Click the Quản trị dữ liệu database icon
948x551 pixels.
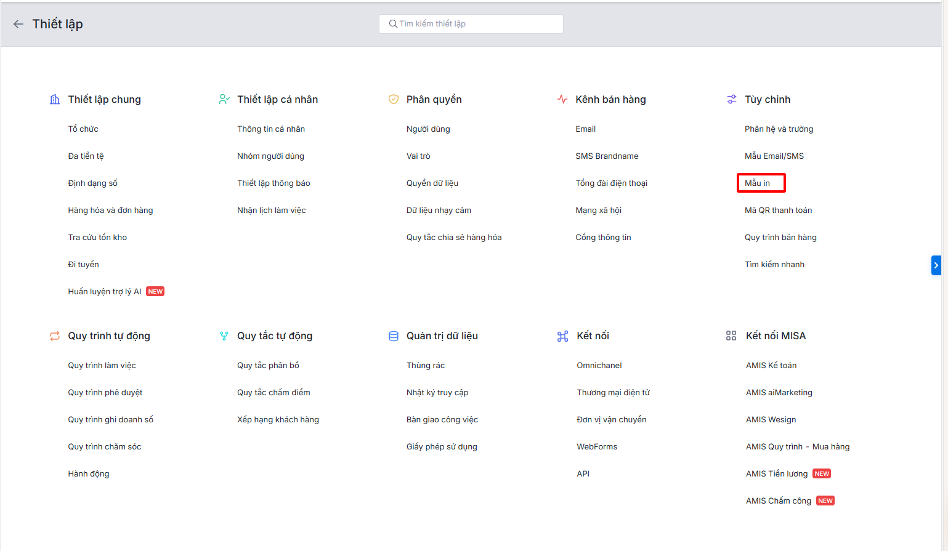tap(394, 336)
